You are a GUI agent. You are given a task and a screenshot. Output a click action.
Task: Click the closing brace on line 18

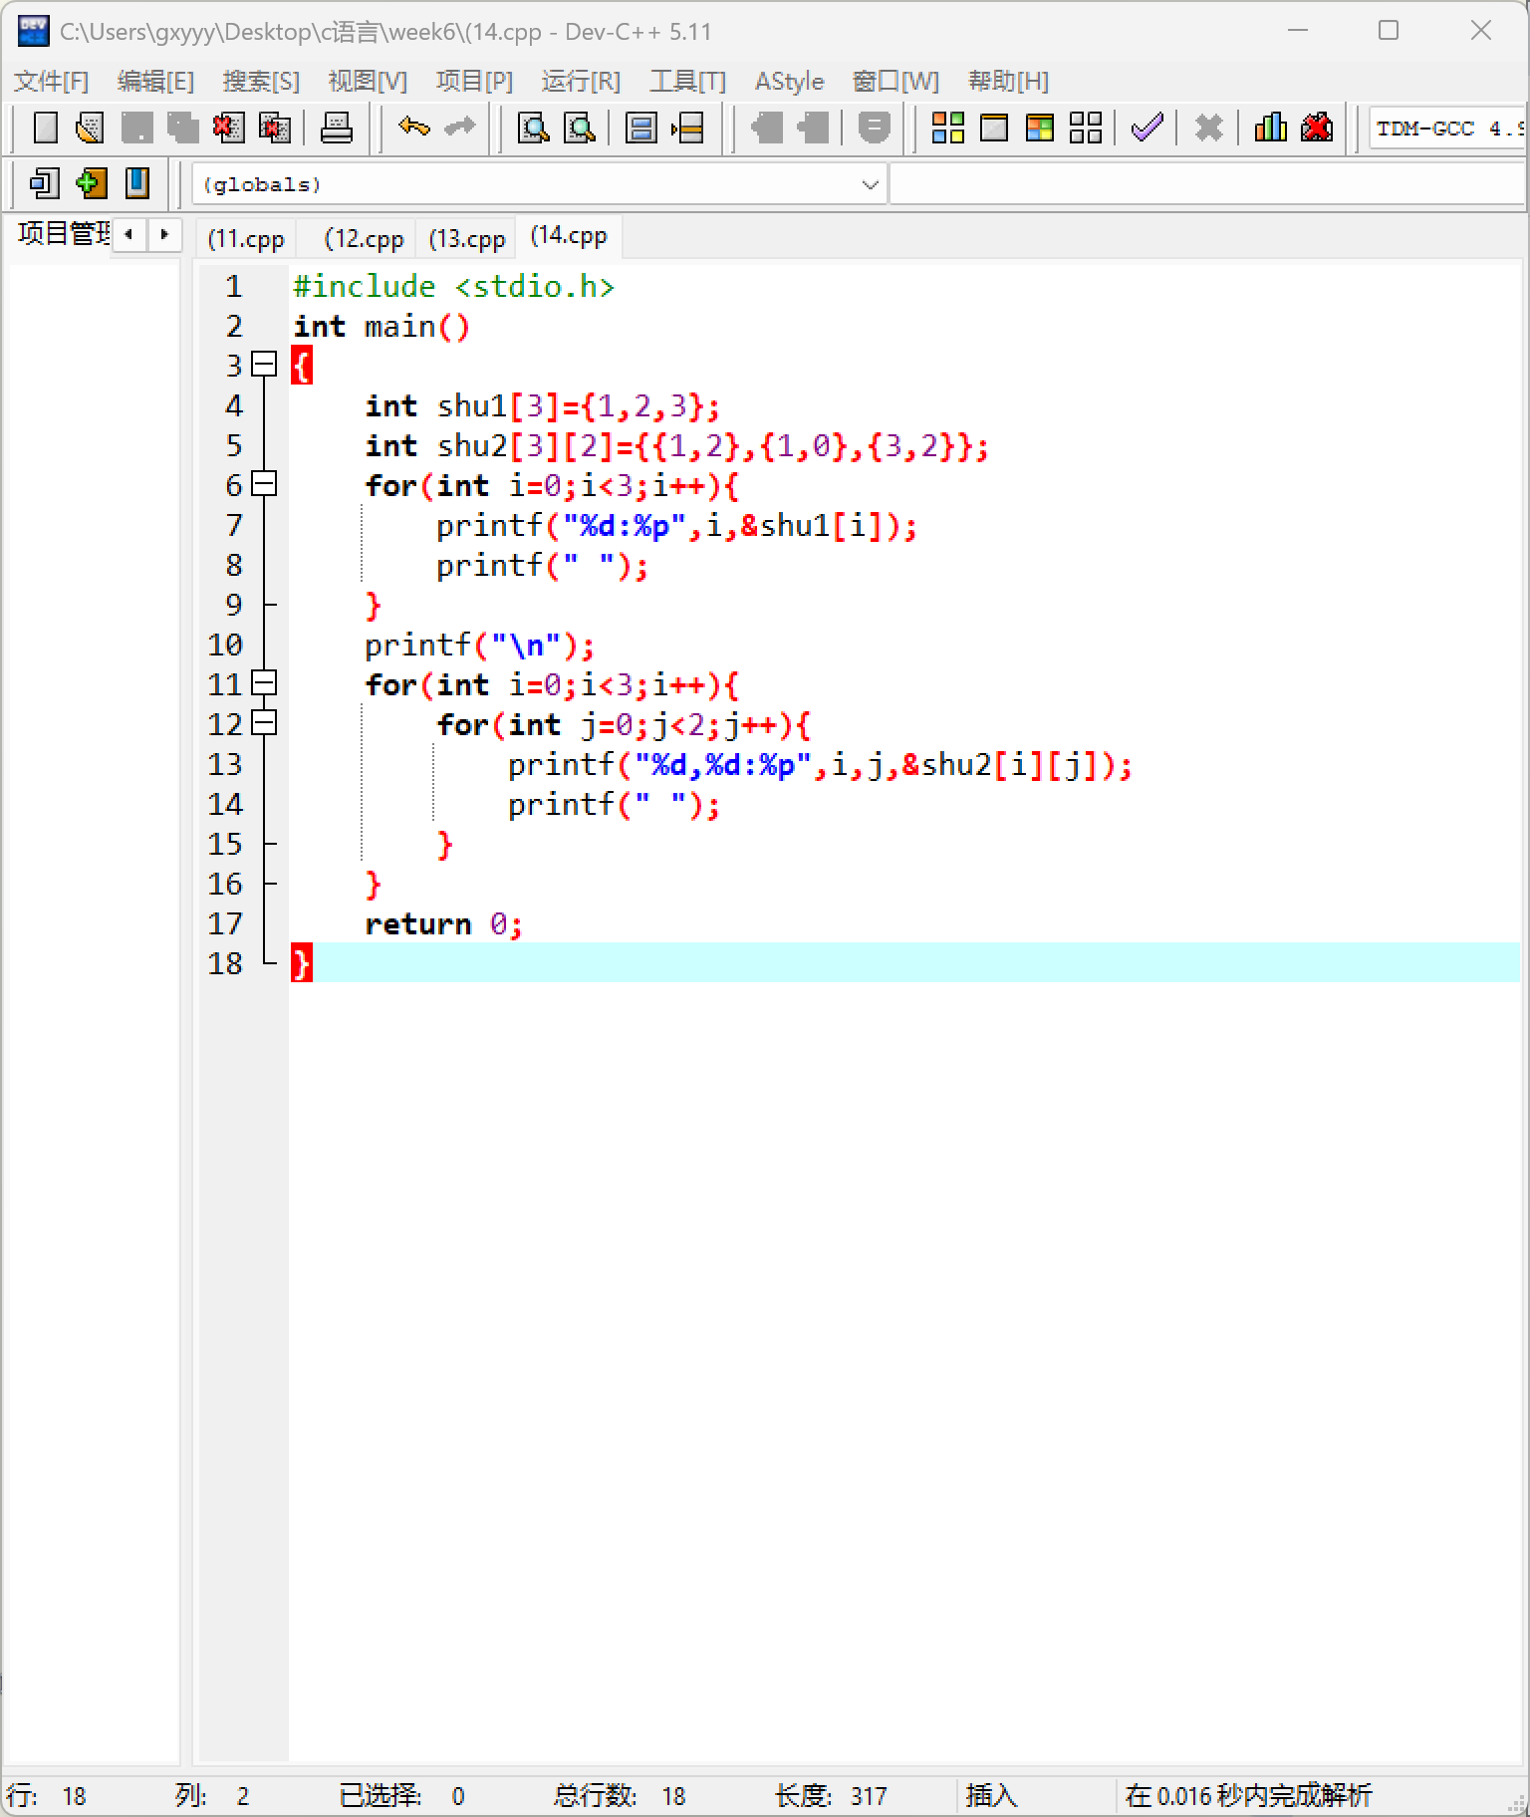point(301,963)
